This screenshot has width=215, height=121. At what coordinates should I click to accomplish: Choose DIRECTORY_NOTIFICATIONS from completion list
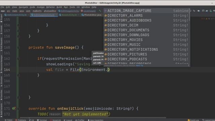click(146, 49)
